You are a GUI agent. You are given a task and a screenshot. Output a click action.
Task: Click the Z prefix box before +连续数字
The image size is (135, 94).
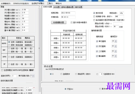[101, 74]
